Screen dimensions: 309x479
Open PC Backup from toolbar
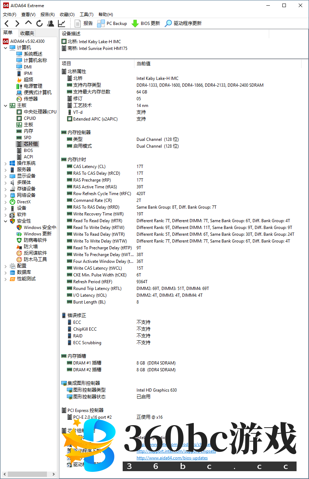click(x=112, y=24)
